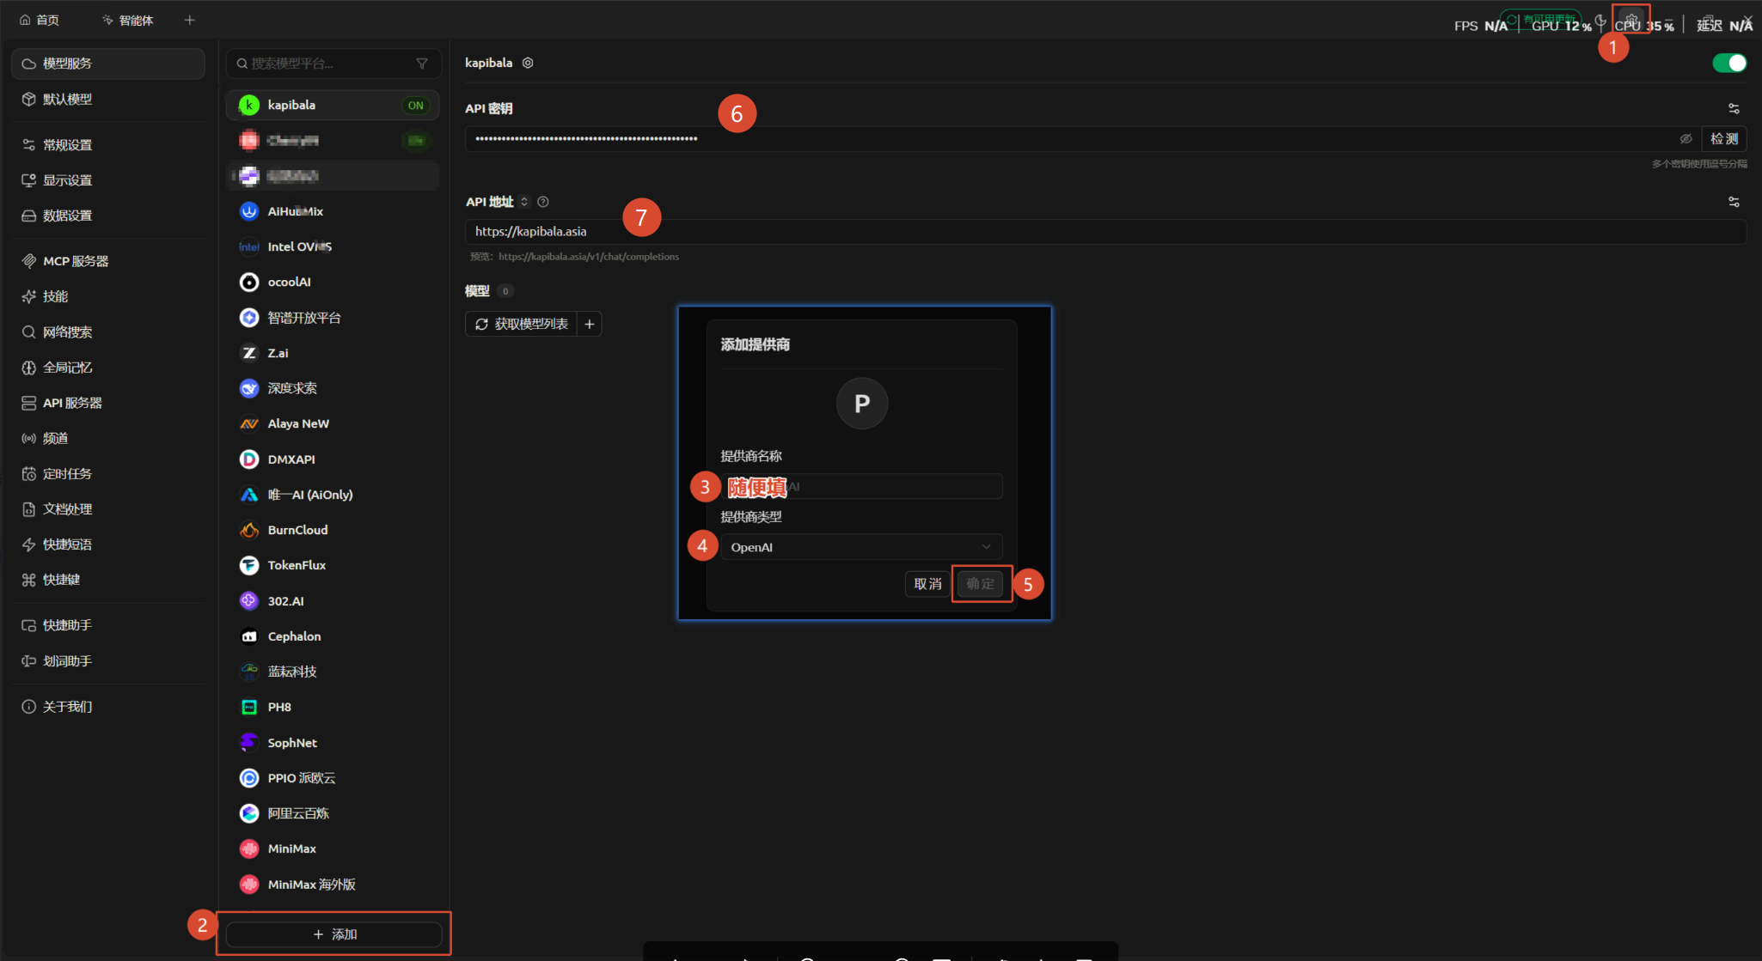Open the 提供商类型 OpenAI dropdown
Image resolution: width=1762 pixels, height=961 pixels.
point(861,547)
